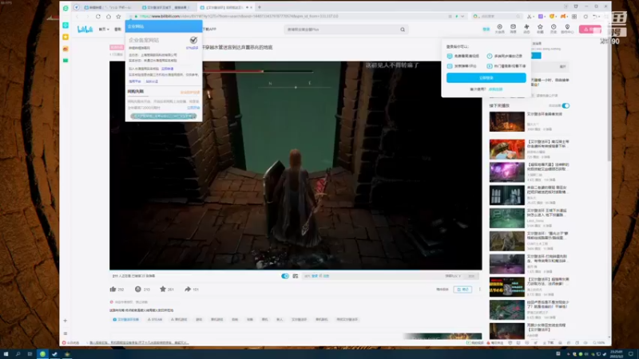Switch to the first browser tab
The height and width of the screenshot is (359, 639).
109,7
